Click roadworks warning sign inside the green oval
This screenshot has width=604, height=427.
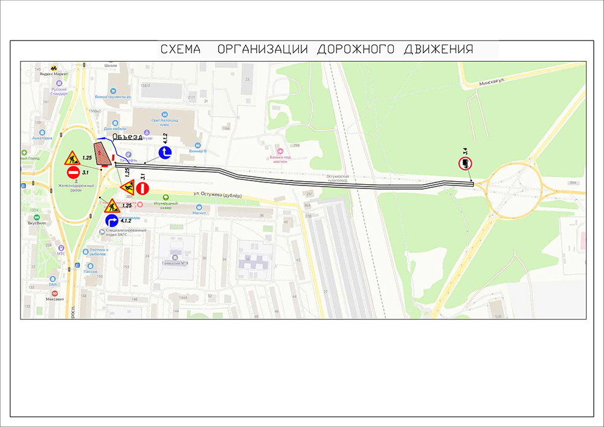(72, 159)
